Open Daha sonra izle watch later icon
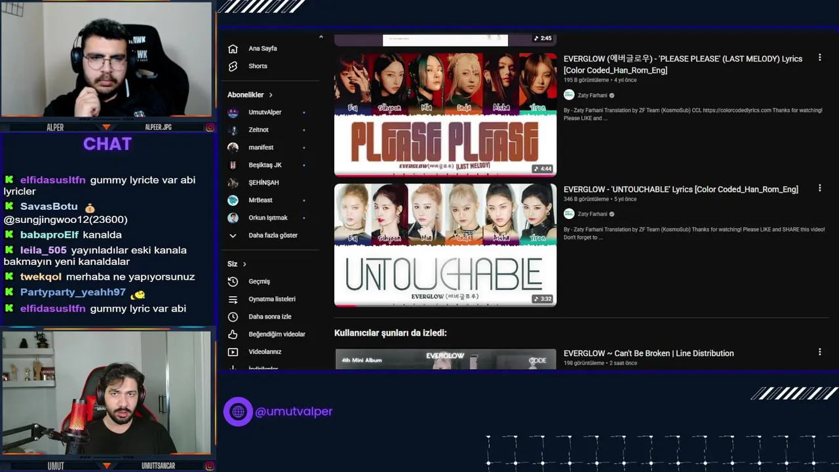The image size is (839, 472). (233, 317)
